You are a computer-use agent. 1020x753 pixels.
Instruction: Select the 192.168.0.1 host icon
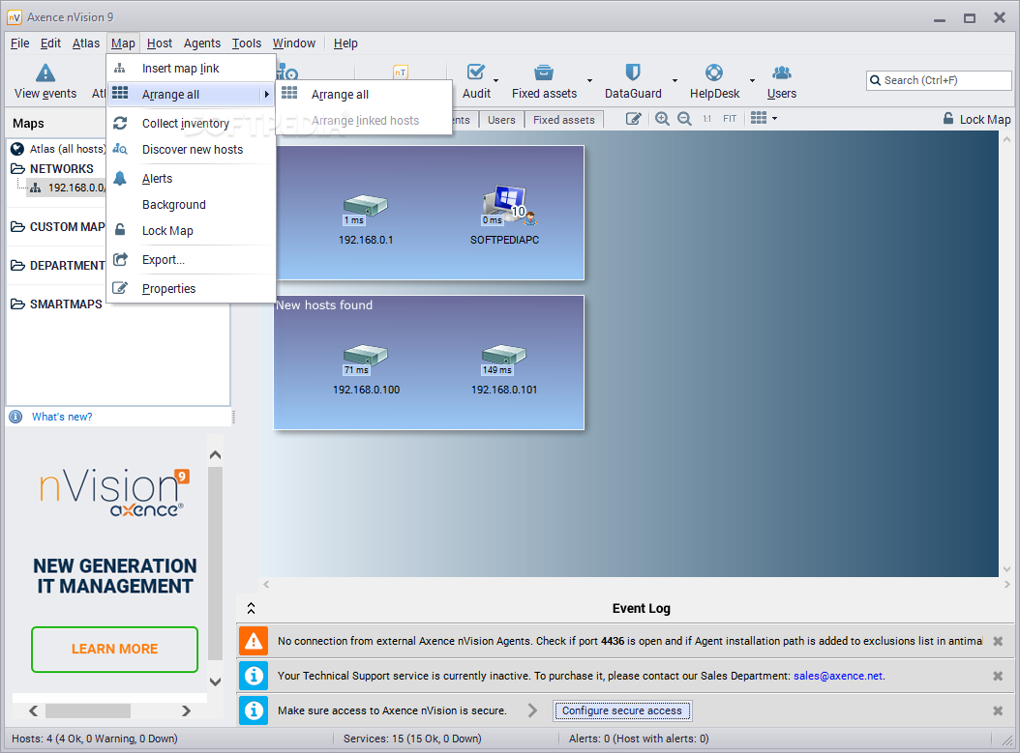point(366,206)
